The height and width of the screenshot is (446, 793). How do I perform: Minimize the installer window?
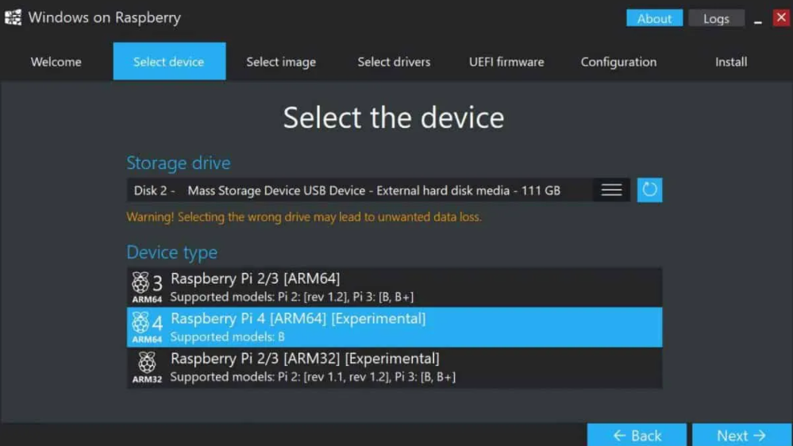point(758,19)
